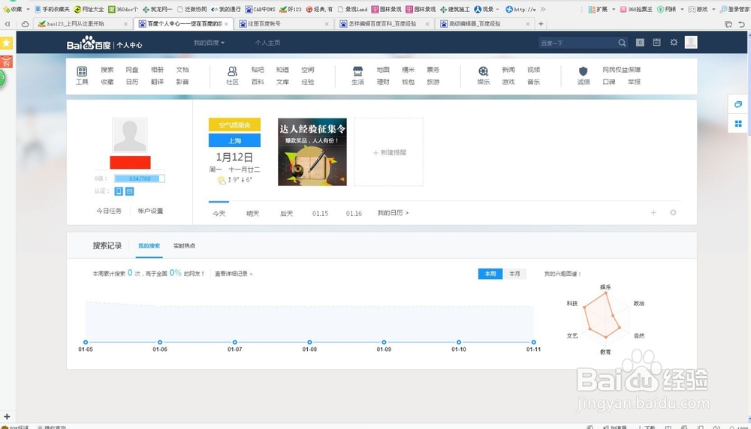Image resolution: width=751 pixels, height=429 pixels.
Task: Switch to the 我的搜索 tab
Action: 149,246
